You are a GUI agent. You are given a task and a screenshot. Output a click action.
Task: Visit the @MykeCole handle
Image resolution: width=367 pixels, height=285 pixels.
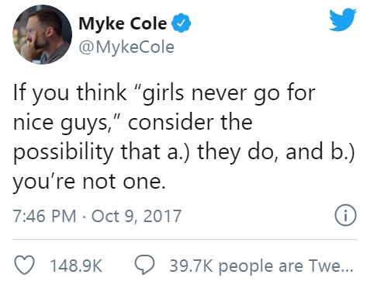pyautogui.click(x=126, y=47)
